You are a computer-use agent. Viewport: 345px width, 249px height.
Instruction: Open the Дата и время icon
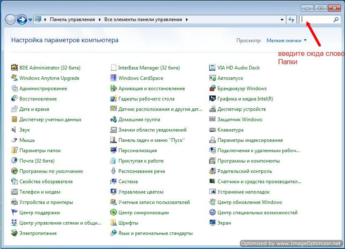tap(14, 109)
